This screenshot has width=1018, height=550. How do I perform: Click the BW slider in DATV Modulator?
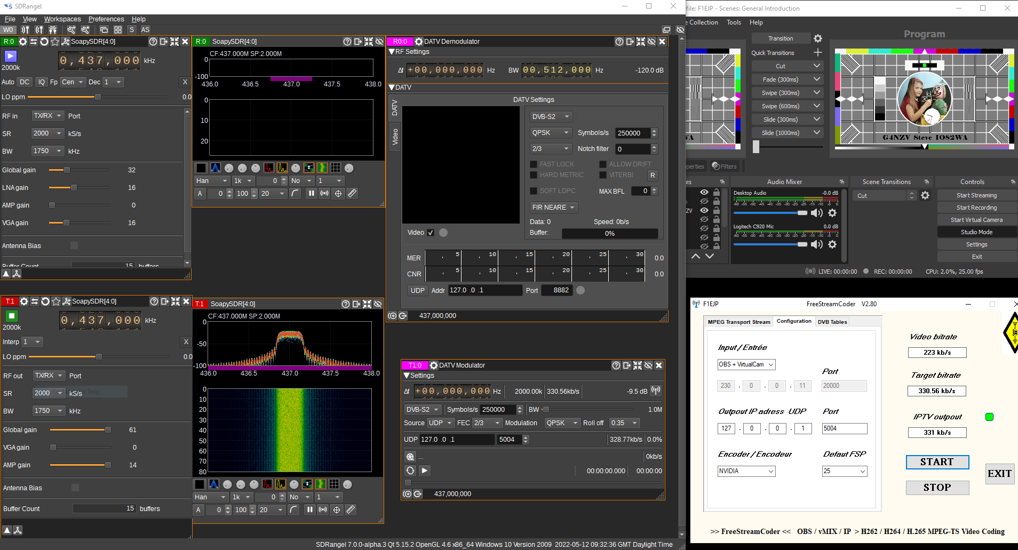(x=587, y=410)
